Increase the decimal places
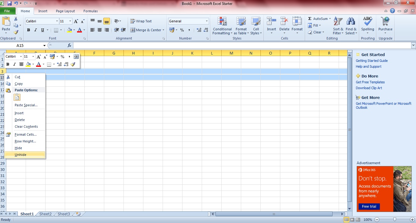This screenshot has height=223, width=416. click(198, 30)
